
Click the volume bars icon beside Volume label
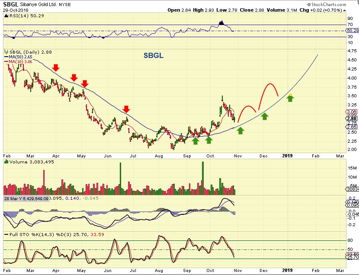tap(6, 162)
